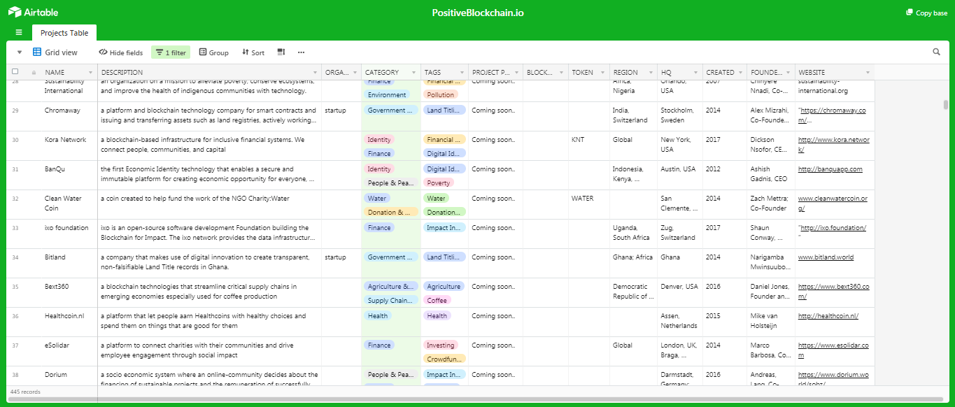This screenshot has width=955, height=407.
Task: Open the TAGS column dropdown
Action: coord(461,73)
